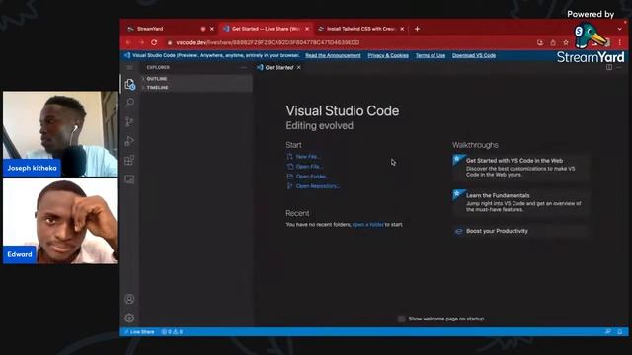Click the Open Repository link under Start
Image resolution: width=632 pixels, height=355 pixels.
coord(318,186)
